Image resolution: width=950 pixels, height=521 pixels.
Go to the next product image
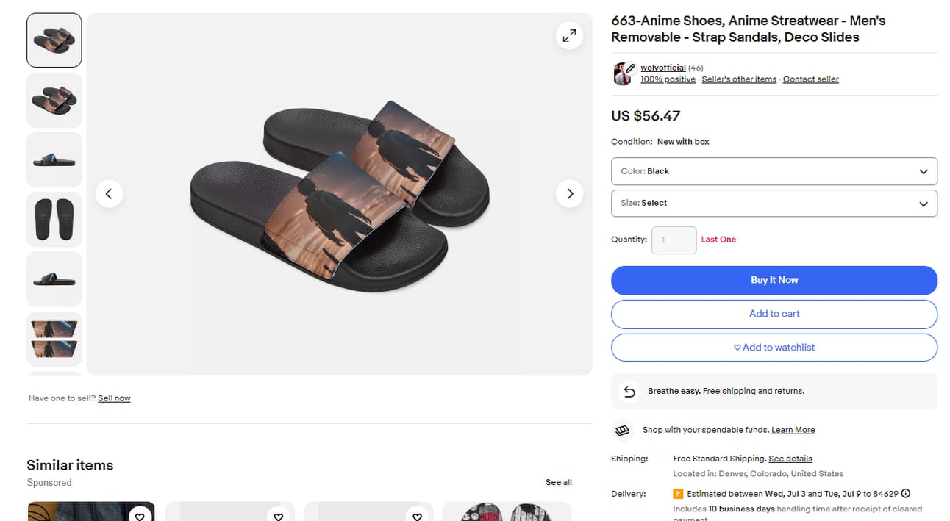(569, 194)
